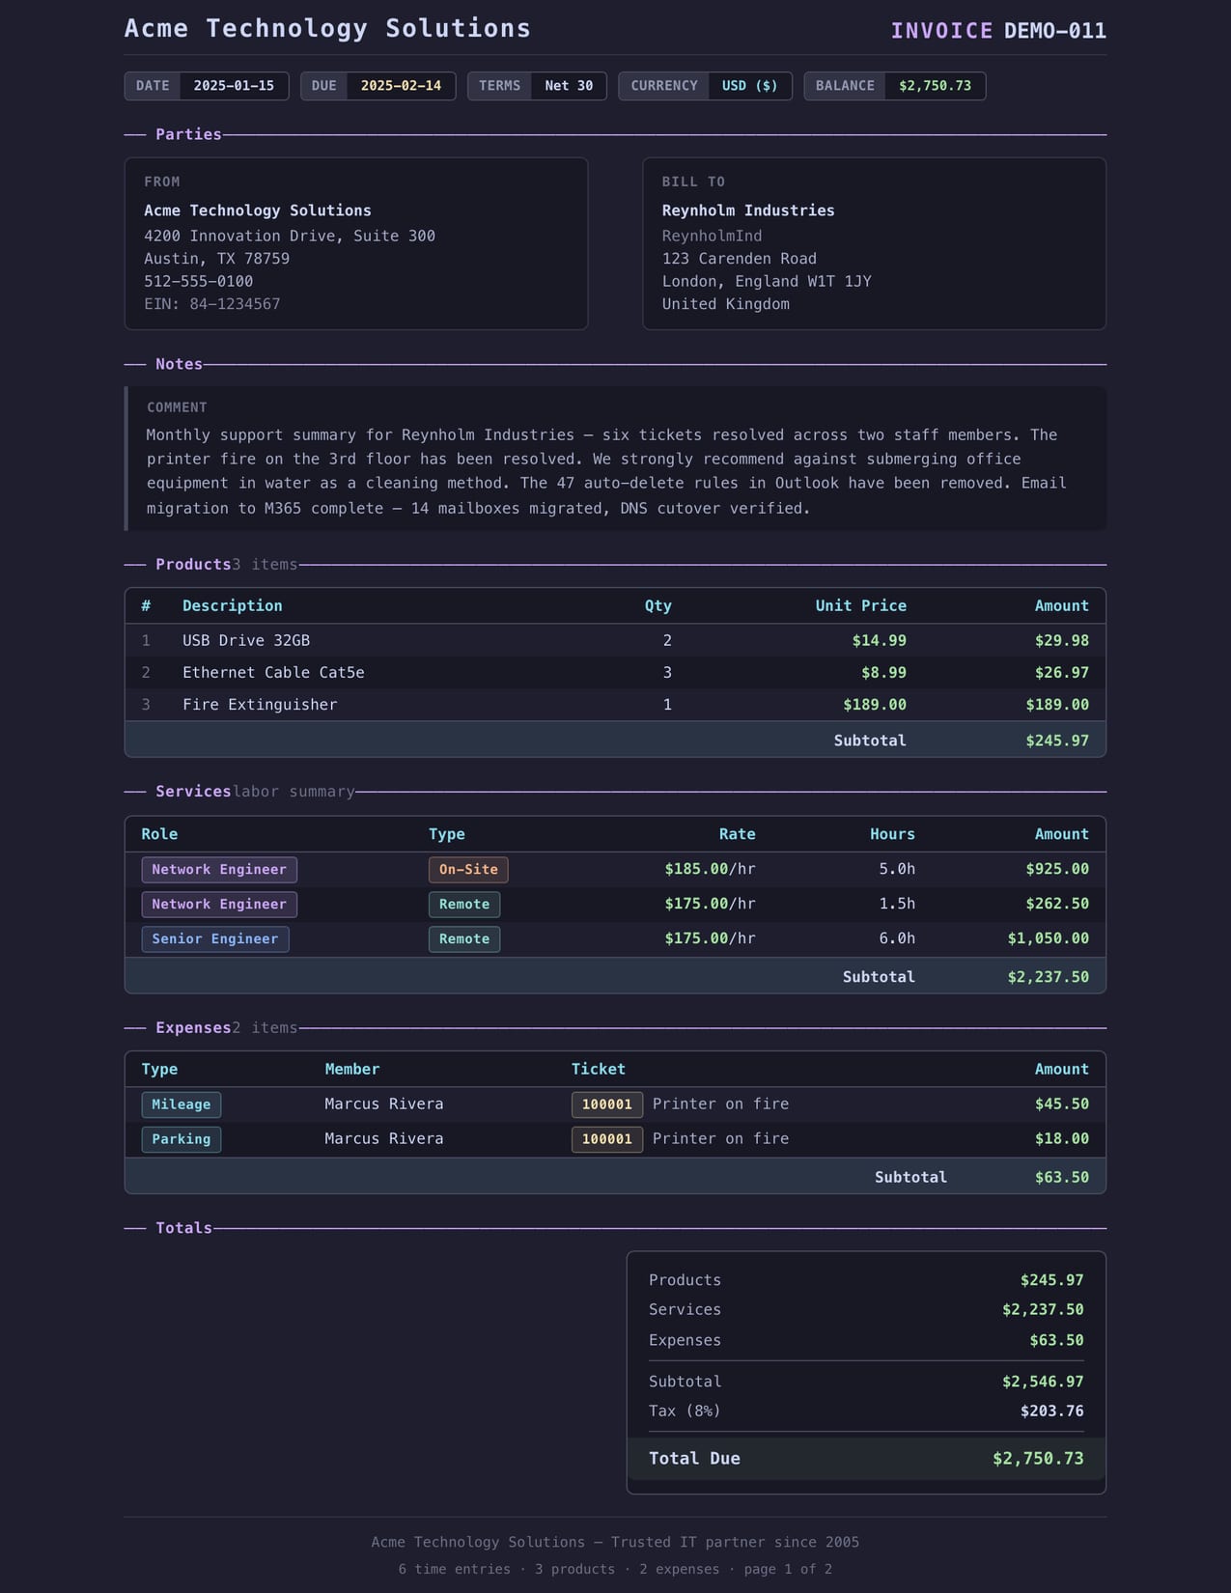
Task: Select the $18.00 expense amount
Action: point(1061,1139)
